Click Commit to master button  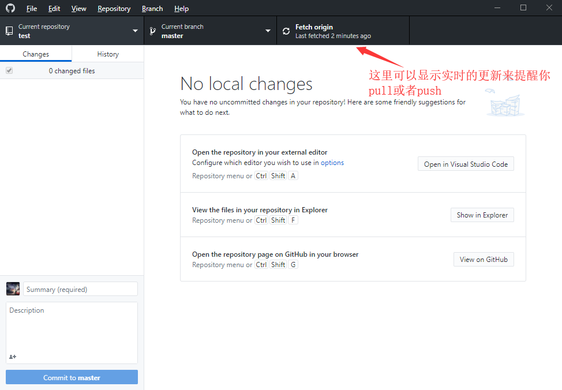pos(72,377)
